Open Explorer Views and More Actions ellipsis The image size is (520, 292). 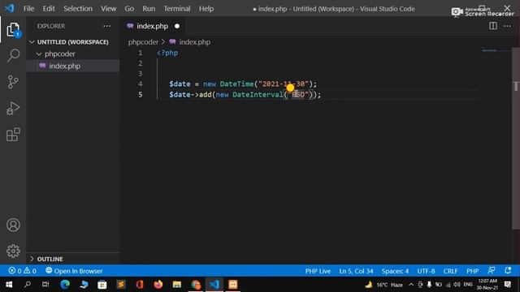[106, 26]
